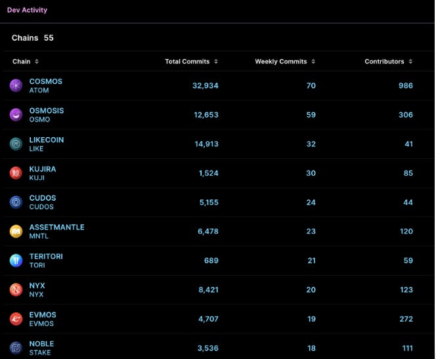Viewport: 436px width, 359px height.
Task: Click the ATOM ticker text
Action: point(39,91)
